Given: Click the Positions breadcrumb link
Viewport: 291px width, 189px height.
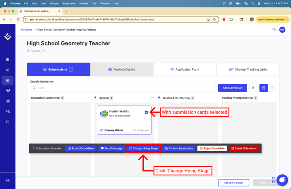Looking at the screenshot, I should pyautogui.click(x=27, y=30).
